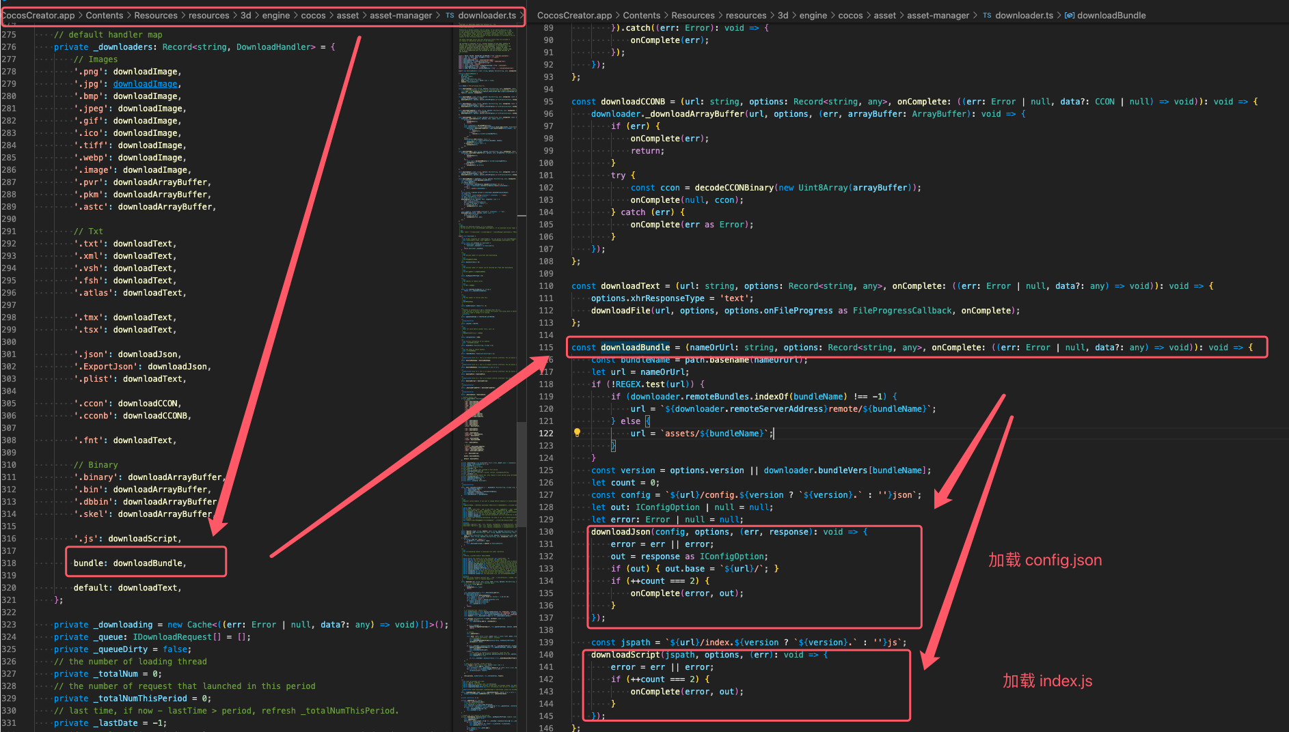Image resolution: width=1289 pixels, height=732 pixels.
Task: Click 'downloadCCONB' identifier on line 95
Action: click(633, 102)
